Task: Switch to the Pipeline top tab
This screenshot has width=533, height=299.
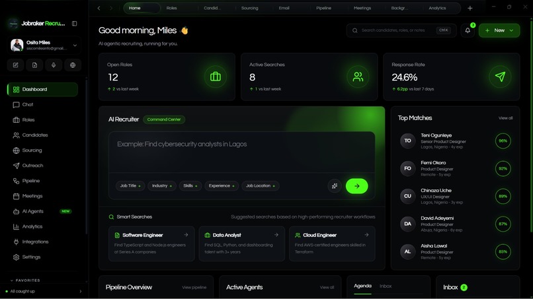Action: point(323,8)
